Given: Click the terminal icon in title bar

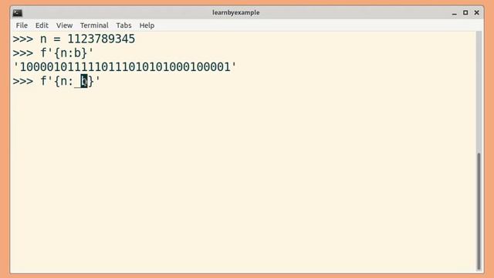Looking at the screenshot, I should pyautogui.click(x=17, y=13).
